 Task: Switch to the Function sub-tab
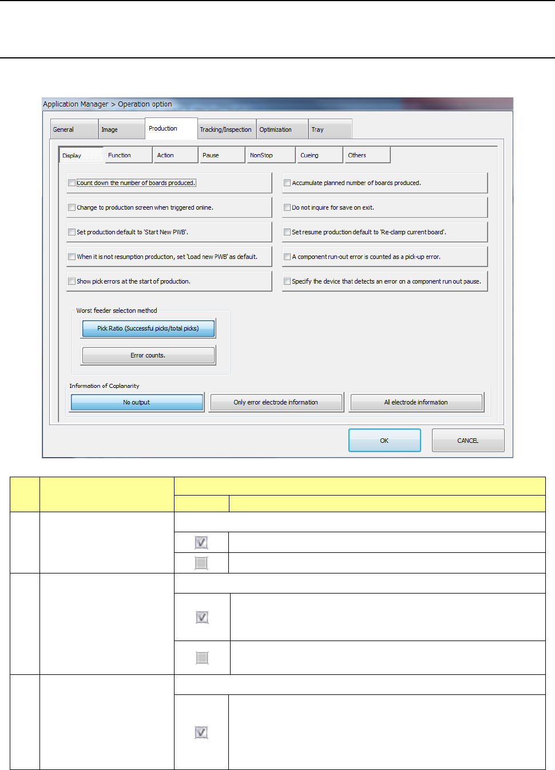129,155
